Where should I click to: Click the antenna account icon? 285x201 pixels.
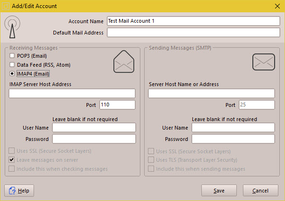pyautogui.click(x=13, y=28)
